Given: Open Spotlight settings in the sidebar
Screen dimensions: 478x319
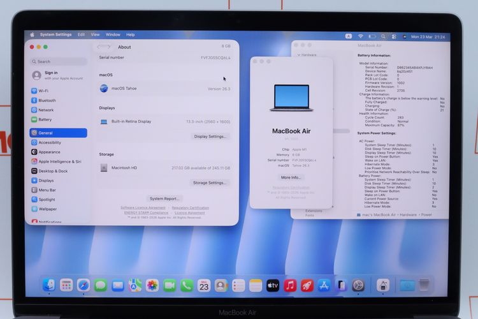Looking at the screenshot, I should pos(58,199).
